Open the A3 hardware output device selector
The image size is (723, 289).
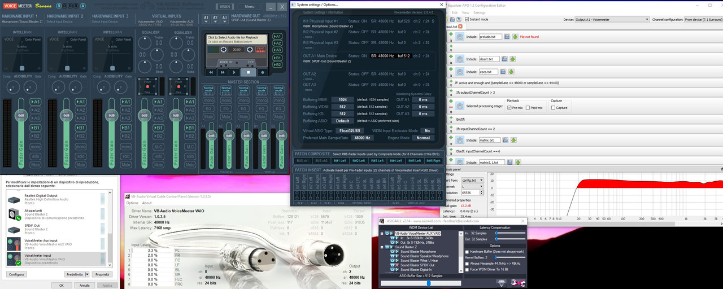(x=224, y=19)
